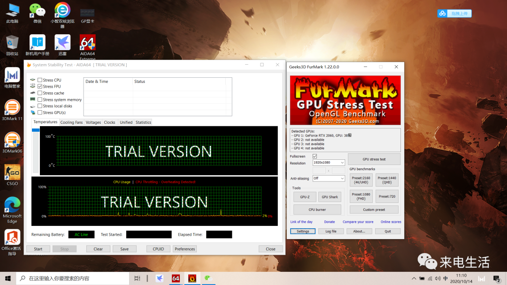Viewport: 507px width, 285px height.
Task: Open the notification center icon
Action: point(497,278)
